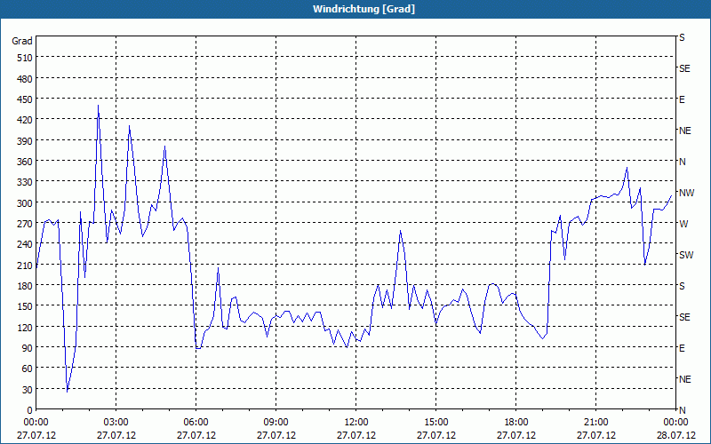Click the 21:00 time label
The height and width of the screenshot is (444, 711).
coord(595,423)
